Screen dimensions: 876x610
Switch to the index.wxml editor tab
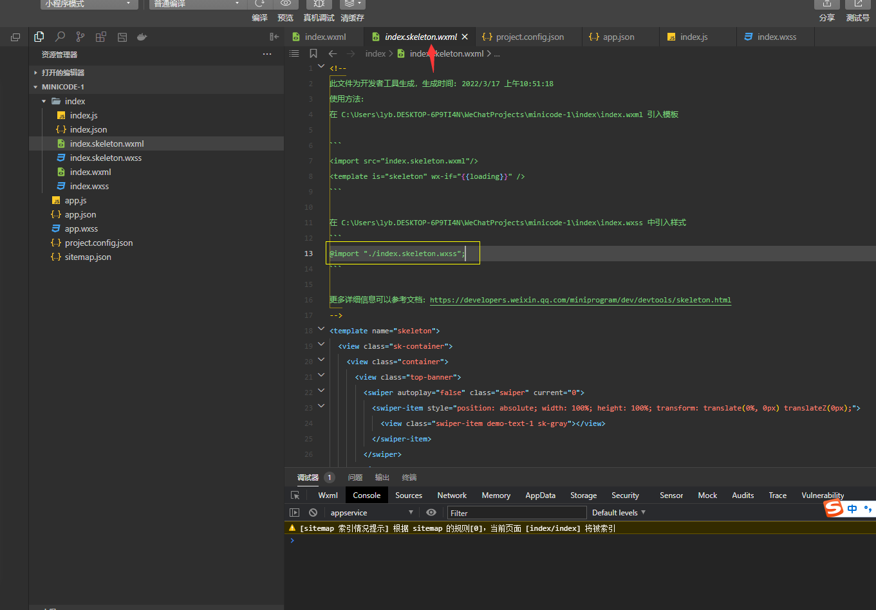324,37
